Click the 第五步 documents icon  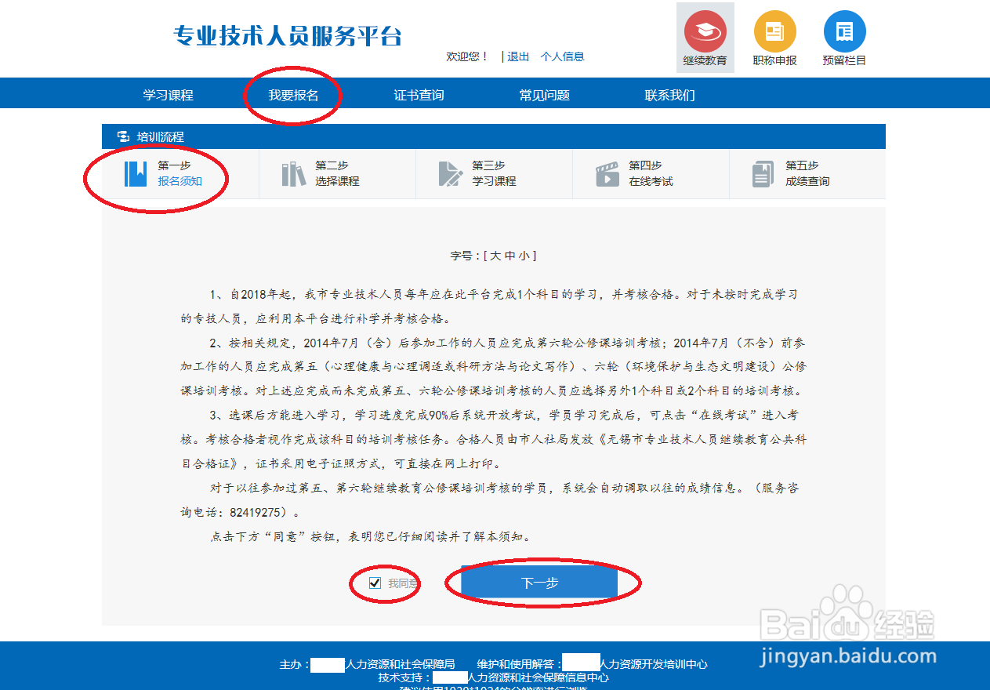point(763,173)
